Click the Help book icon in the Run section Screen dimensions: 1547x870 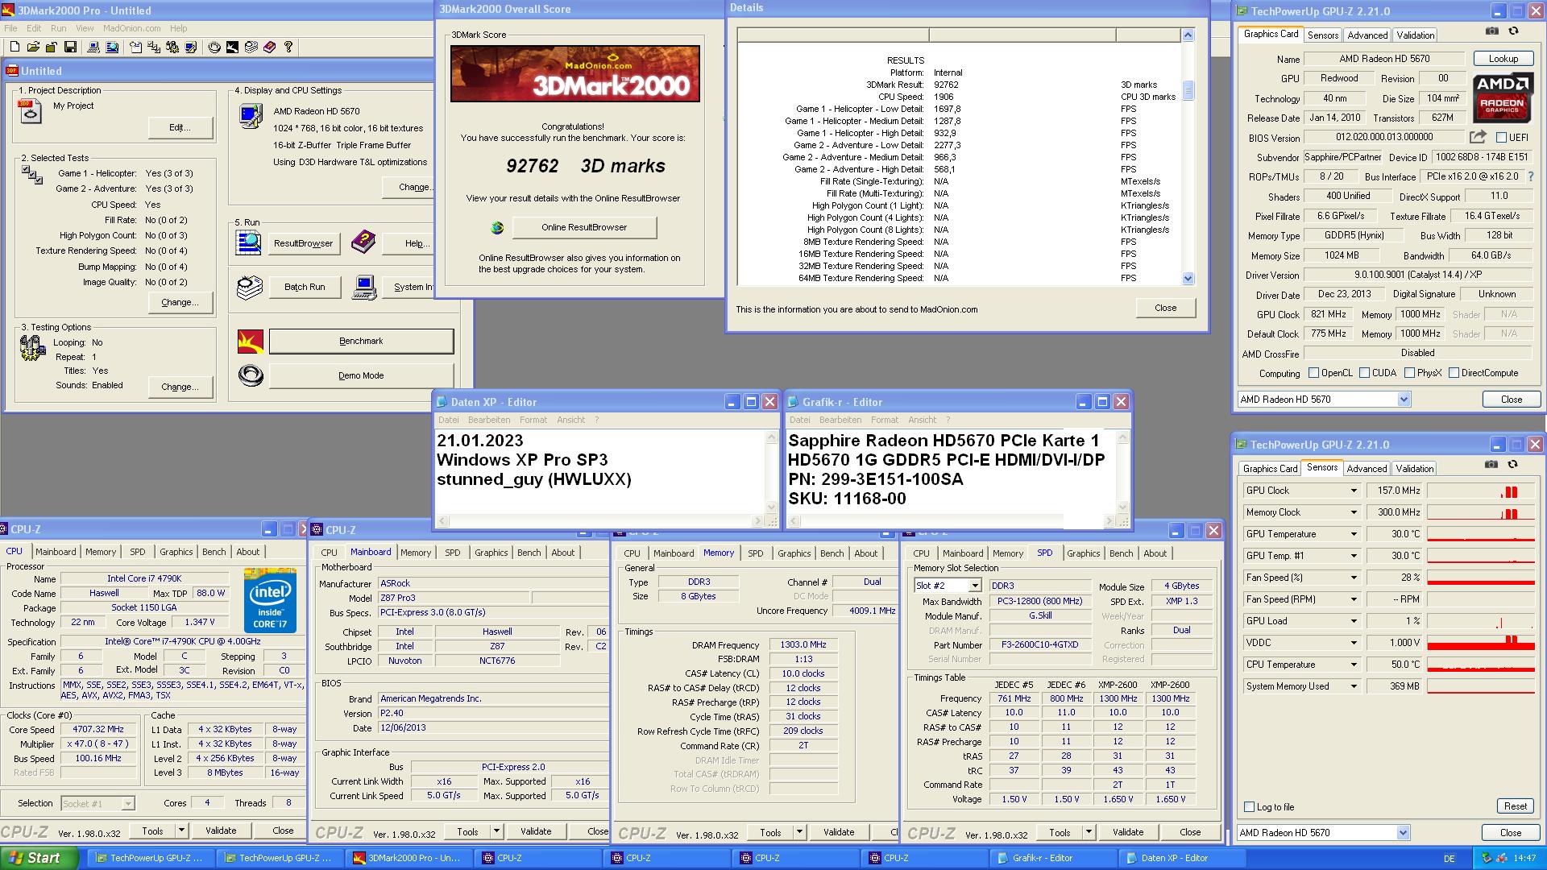[x=363, y=242]
